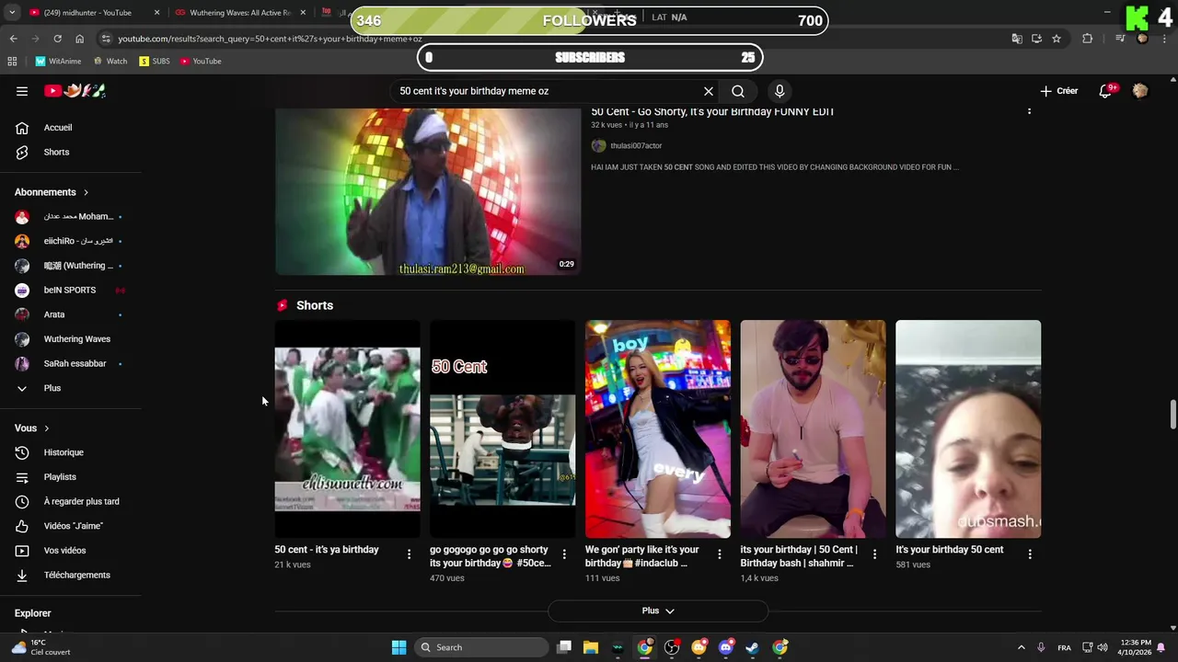This screenshot has width=1178, height=662.
Task: Expand the Vous section
Action: pos(32,428)
